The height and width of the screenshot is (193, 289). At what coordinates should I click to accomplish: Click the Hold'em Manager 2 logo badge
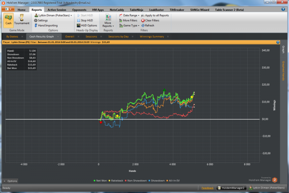pyautogui.click(x=275, y=180)
